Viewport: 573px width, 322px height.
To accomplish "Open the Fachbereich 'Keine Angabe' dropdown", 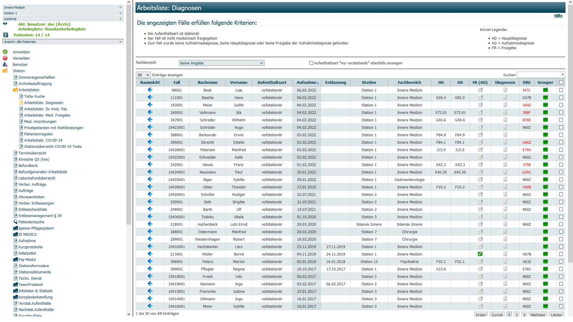I will click(x=221, y=63).
